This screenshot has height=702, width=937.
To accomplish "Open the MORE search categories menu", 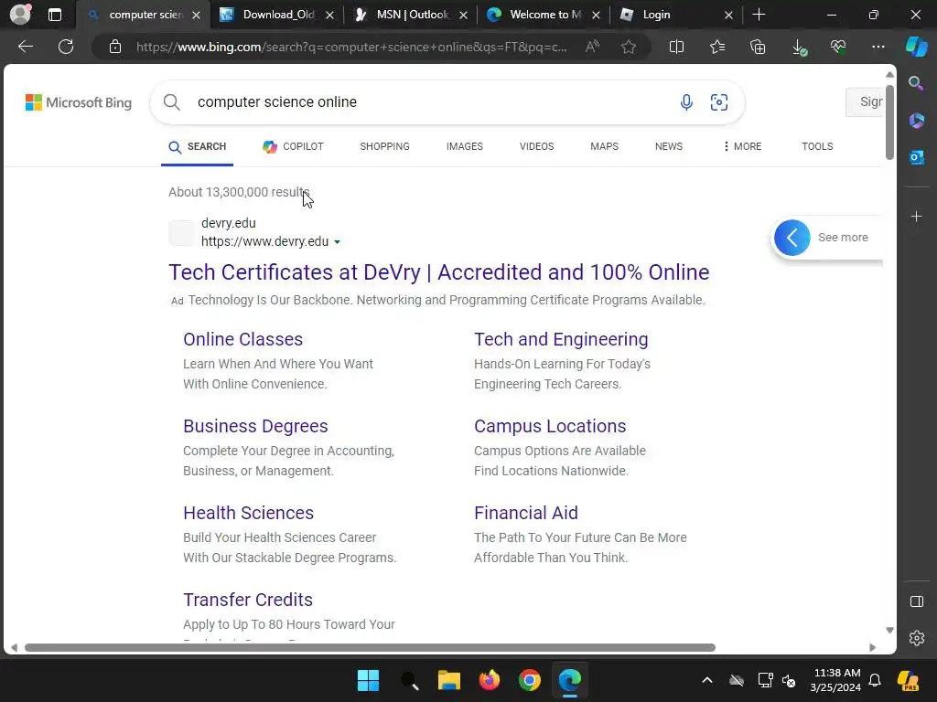I will click(742, 146).
